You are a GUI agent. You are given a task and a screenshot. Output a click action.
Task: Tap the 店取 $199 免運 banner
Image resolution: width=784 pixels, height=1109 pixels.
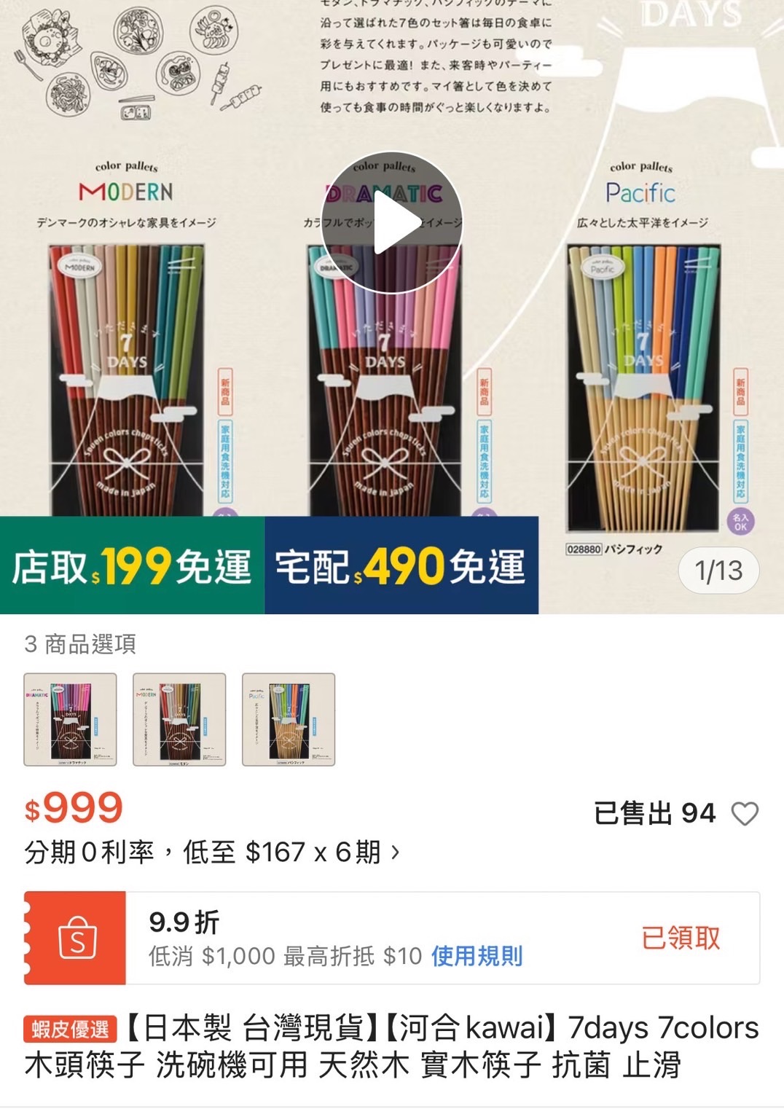(x=132, y=565)
